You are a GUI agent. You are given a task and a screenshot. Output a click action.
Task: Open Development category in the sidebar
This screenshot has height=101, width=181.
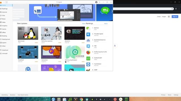coord(6,39)
